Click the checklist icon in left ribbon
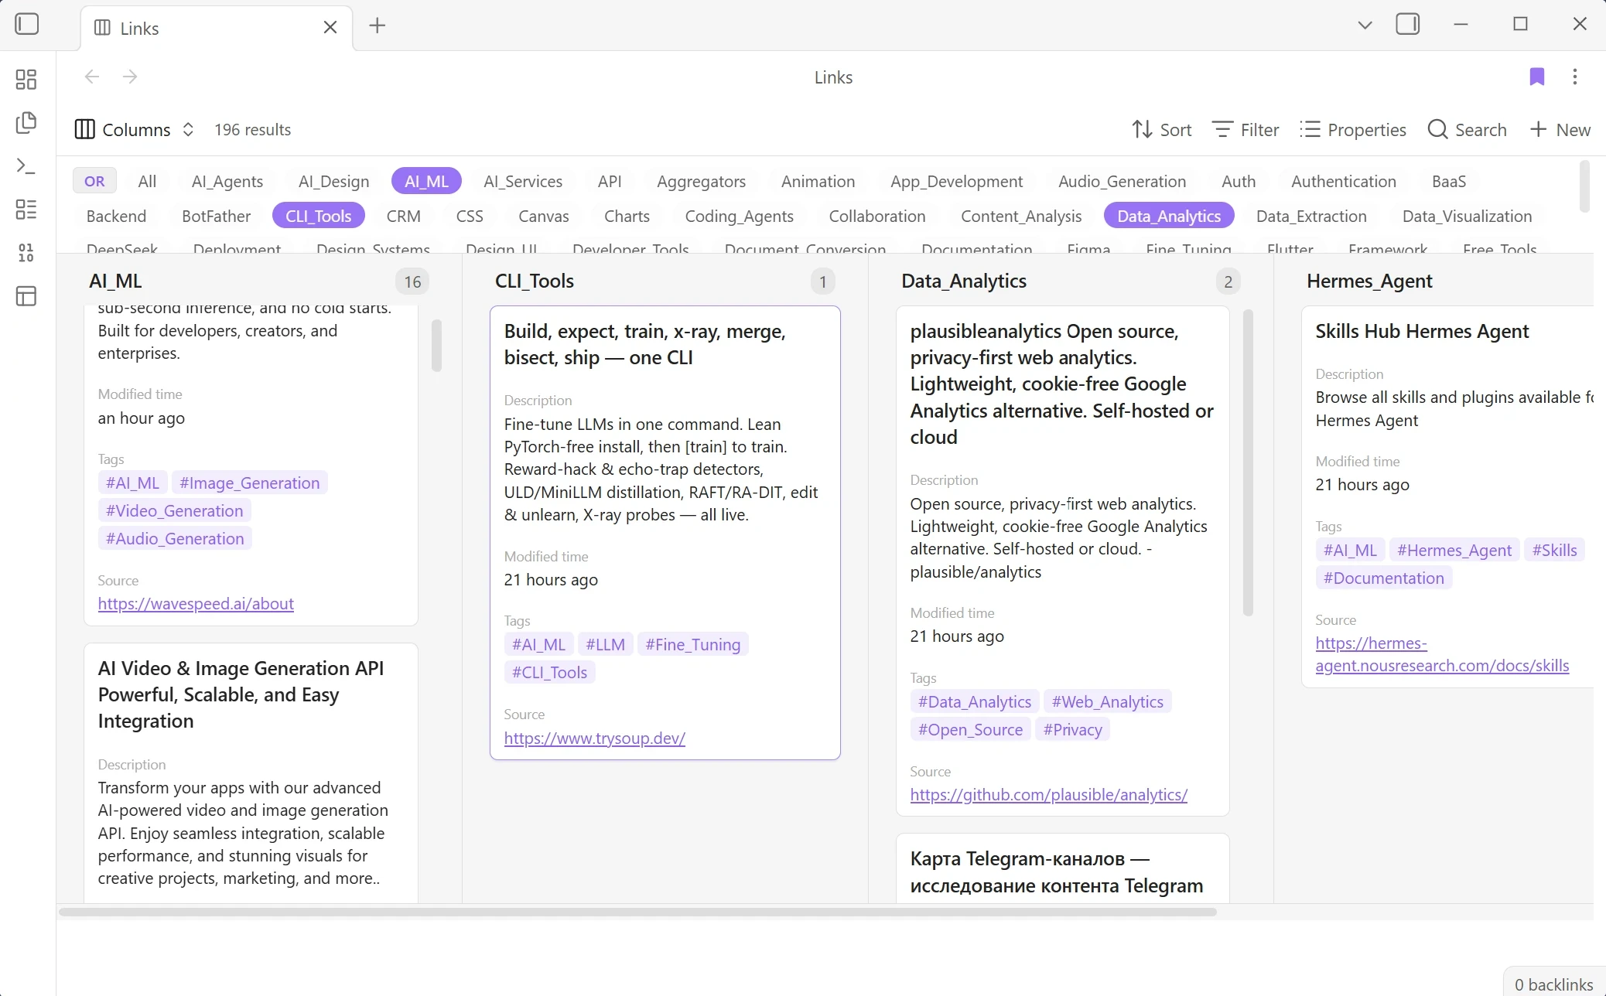Viewport: 1606px width, 996px height. click(x=26, y=210)
